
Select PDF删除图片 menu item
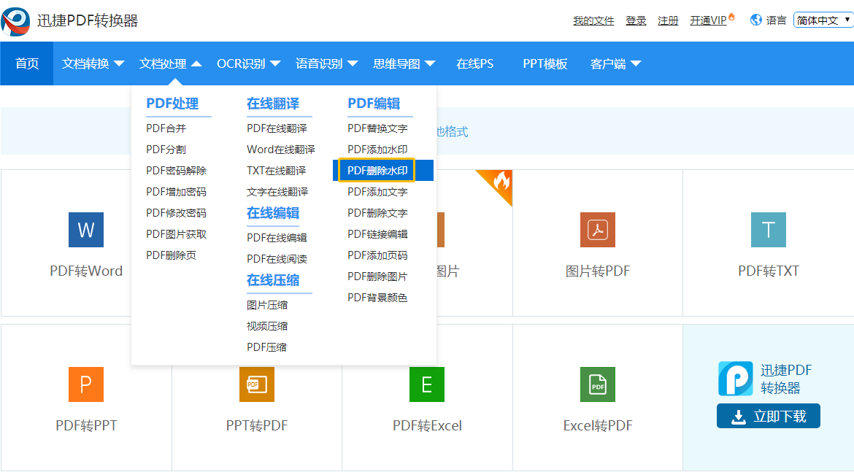point(377,276)
